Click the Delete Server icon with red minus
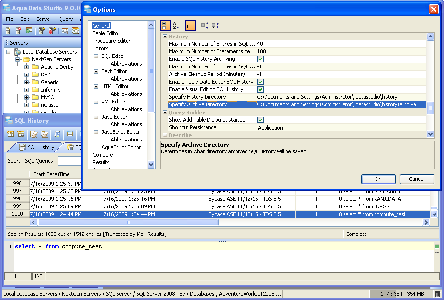 pos(19,30)
